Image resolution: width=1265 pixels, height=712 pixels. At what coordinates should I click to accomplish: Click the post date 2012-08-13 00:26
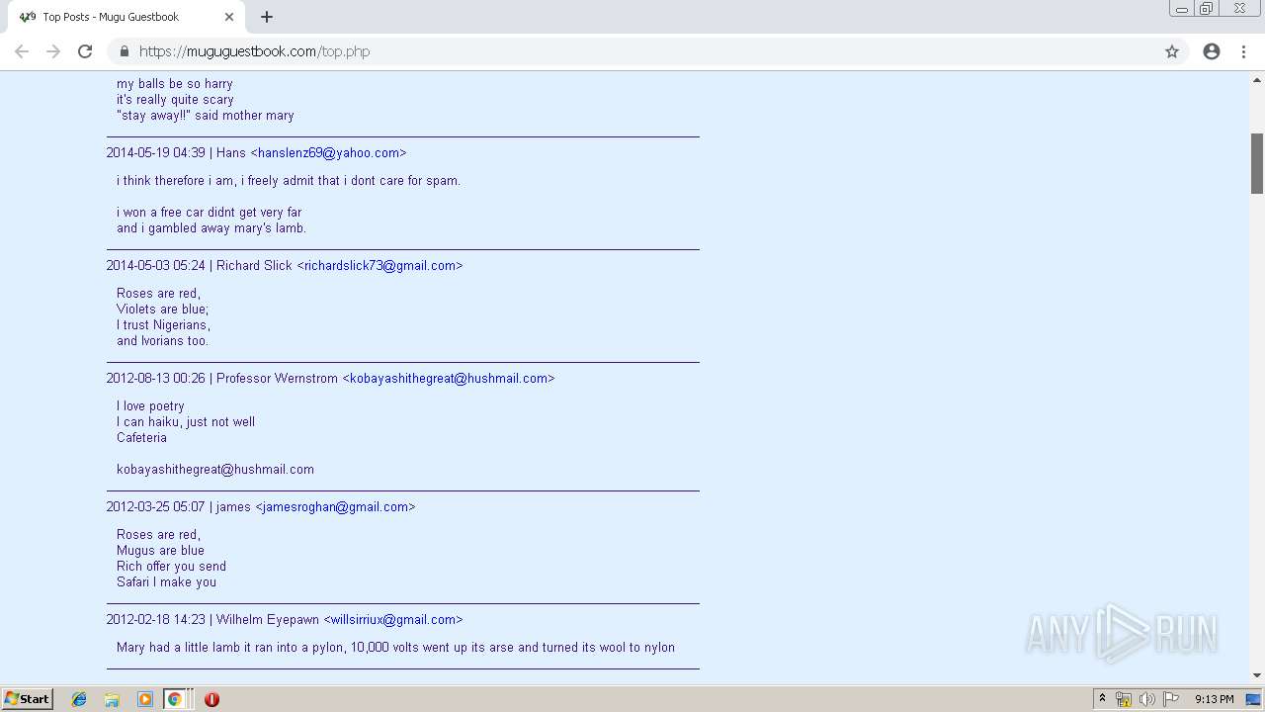pyautogui.click(x=156, y=379)
